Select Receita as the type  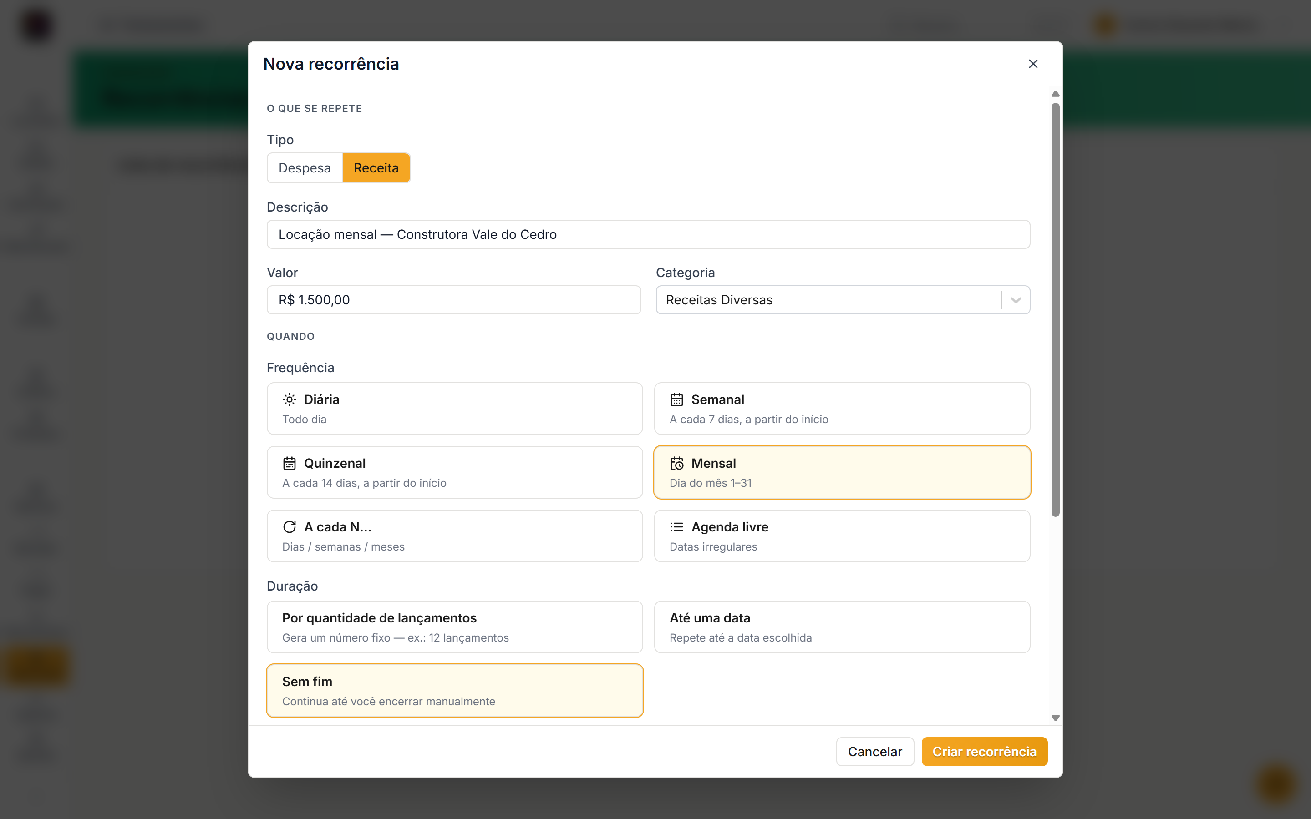pos(376,168)
